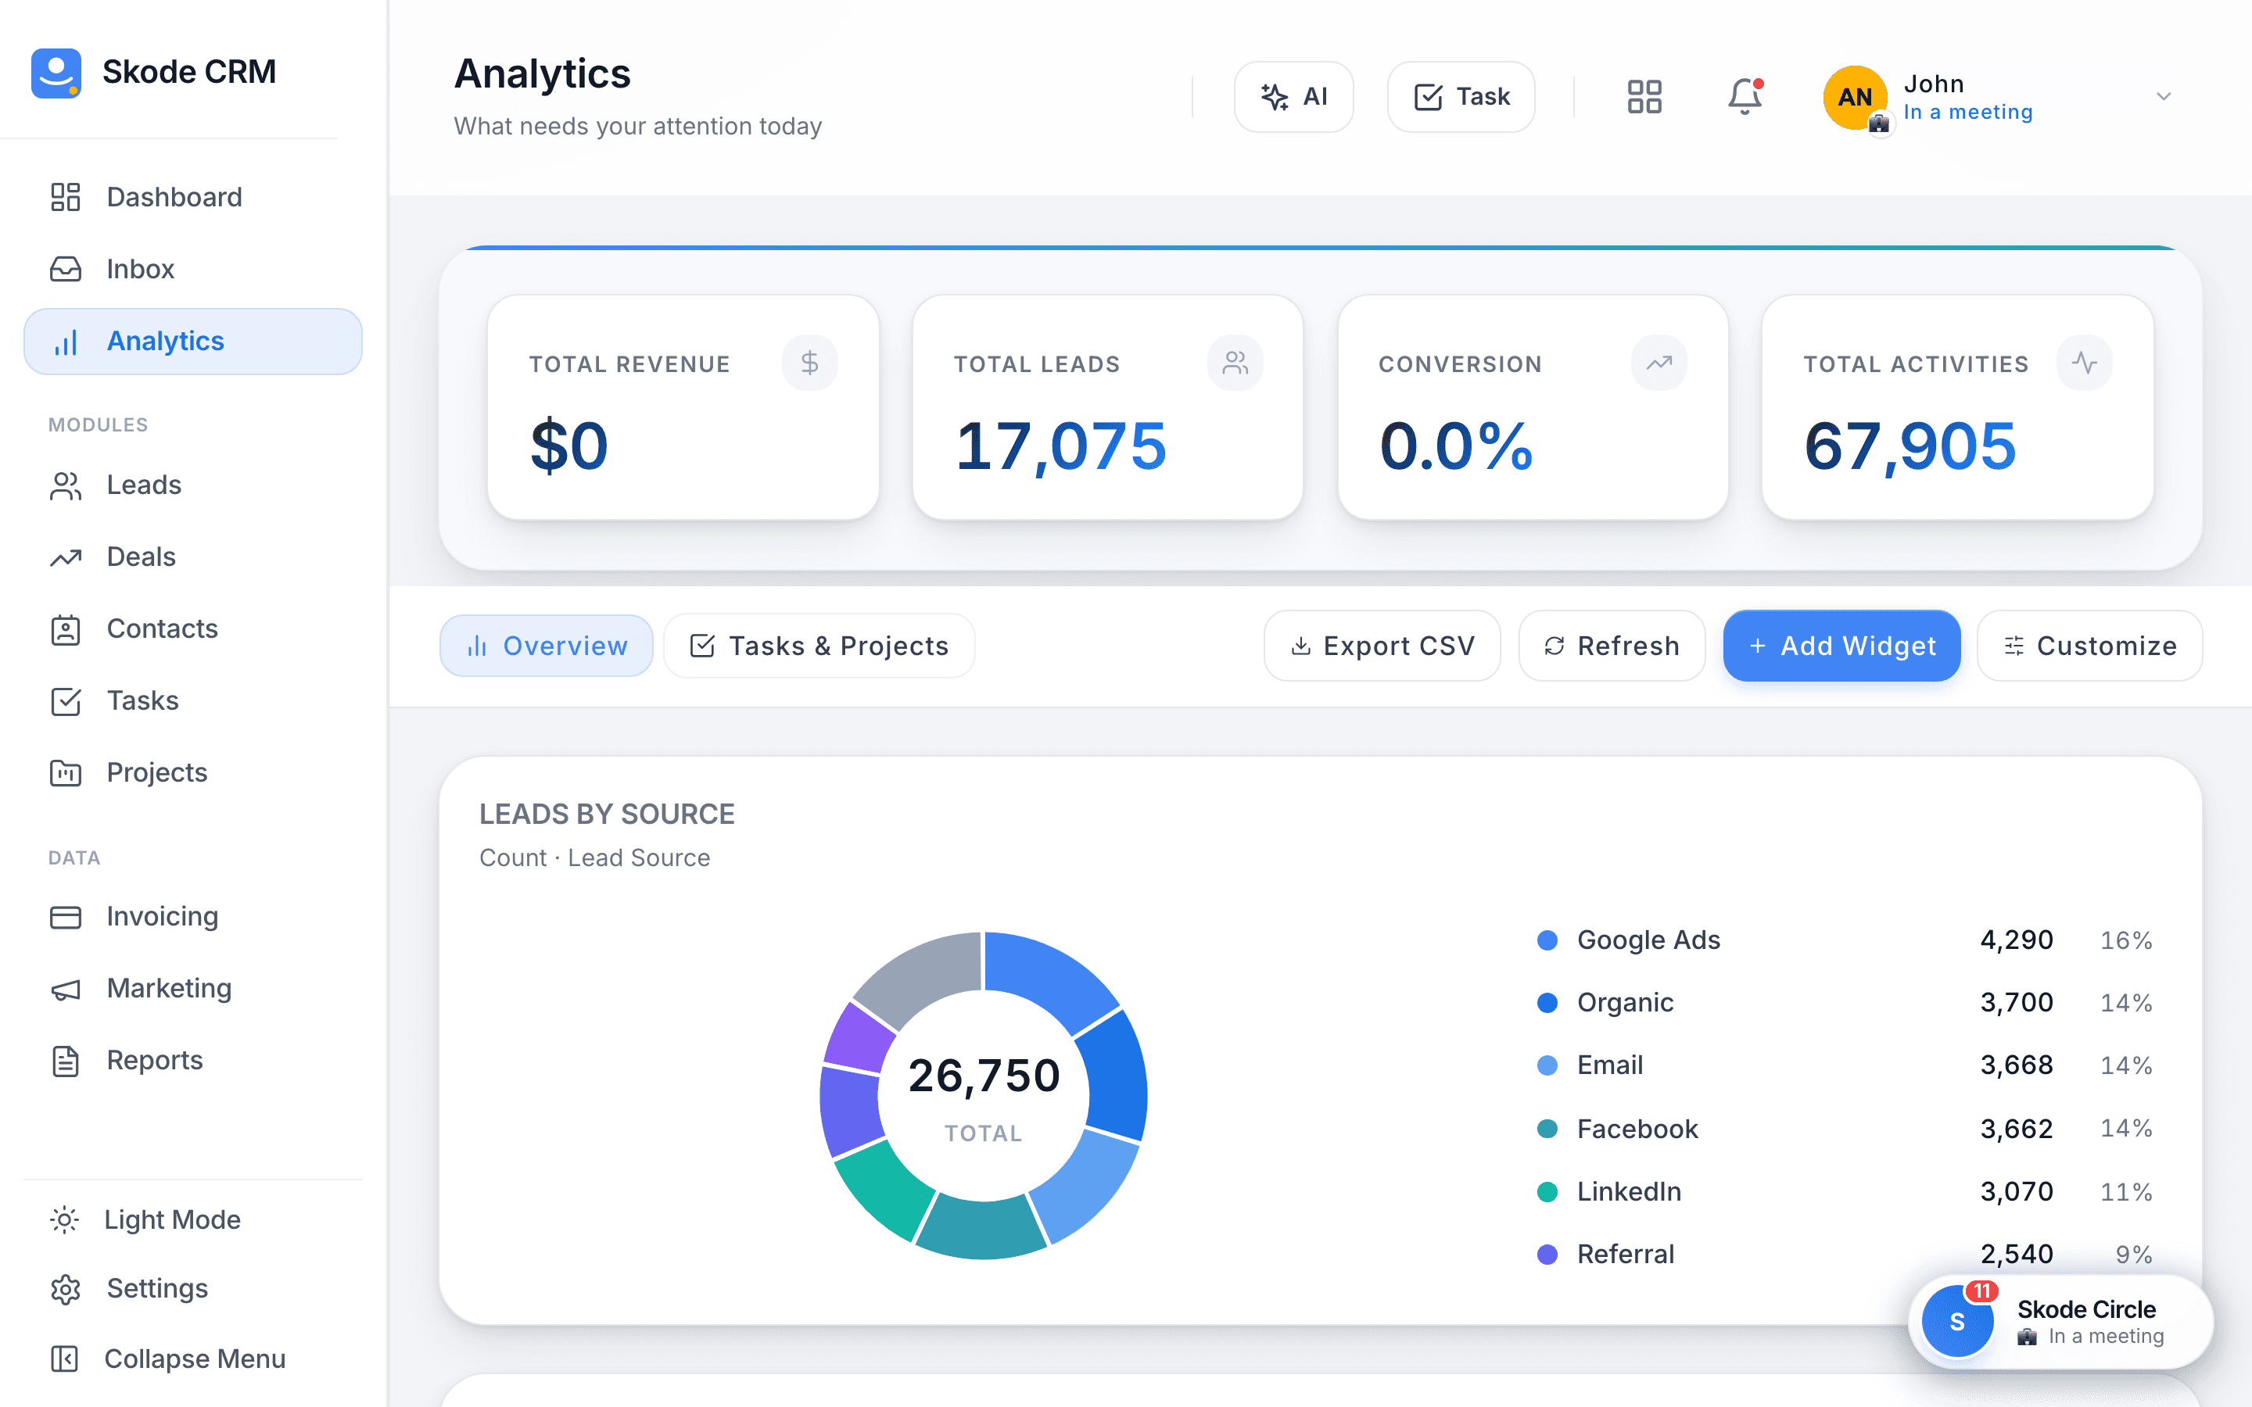Viewport: 2252px width, 1407px height.
Task: Click the Contacts badge icon in sidebar
Action: click(65, 629)
